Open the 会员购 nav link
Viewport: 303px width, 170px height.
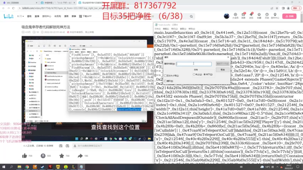coord(58,16)
